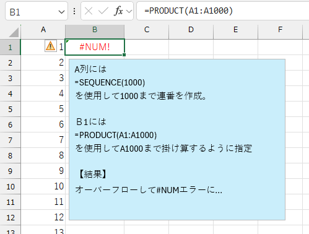This screenshot has height=234, width=309.
Task: Click cell A4 containing 4
Action: pos(43,93)
